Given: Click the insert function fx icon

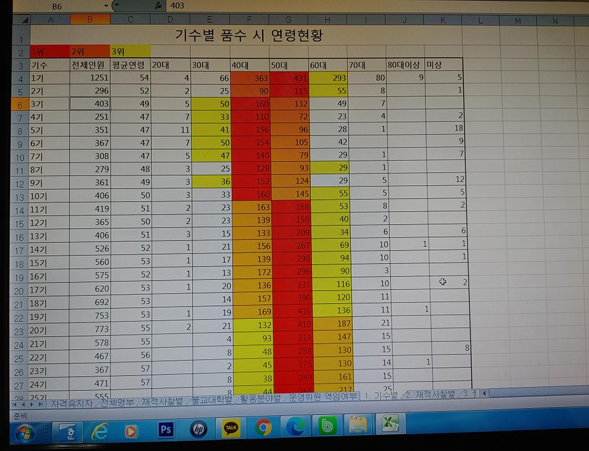Looking at the screenshot, I should click(x=158, y=5).
